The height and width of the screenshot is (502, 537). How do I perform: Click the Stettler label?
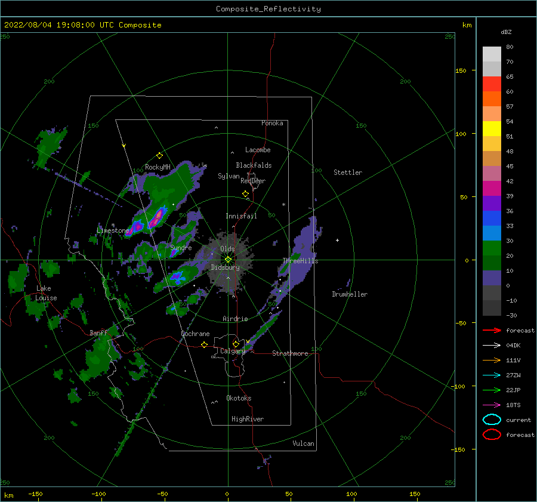[x=348, y=173]
